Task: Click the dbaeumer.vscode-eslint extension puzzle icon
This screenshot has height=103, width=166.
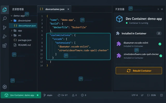Action: coord(119,44)
